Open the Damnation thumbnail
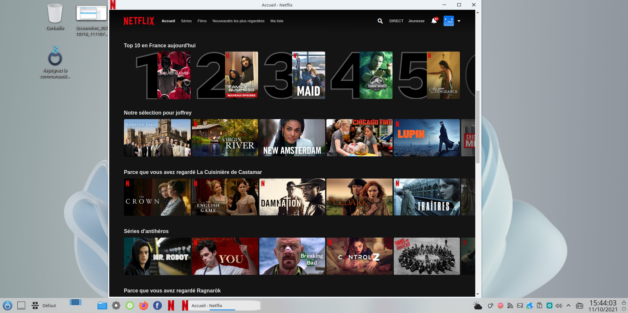Viewport: 628px width, 313px height. coord(292,197)
